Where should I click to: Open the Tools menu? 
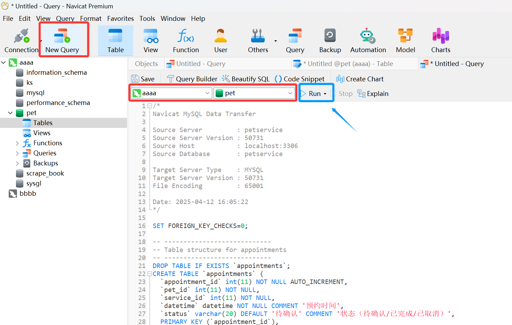click(x=147, y=18)
